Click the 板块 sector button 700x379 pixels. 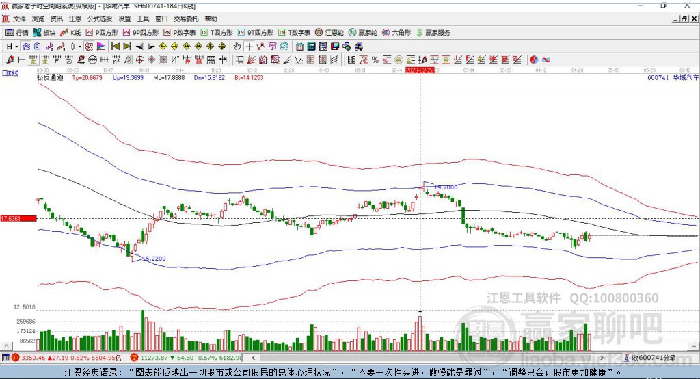(x=44, y=33)
